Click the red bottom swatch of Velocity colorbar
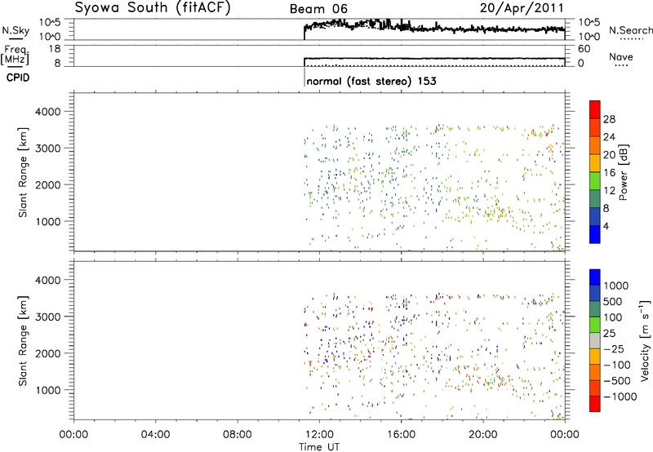653x452 pixels. pyautogui.click(x=595, y=404)
